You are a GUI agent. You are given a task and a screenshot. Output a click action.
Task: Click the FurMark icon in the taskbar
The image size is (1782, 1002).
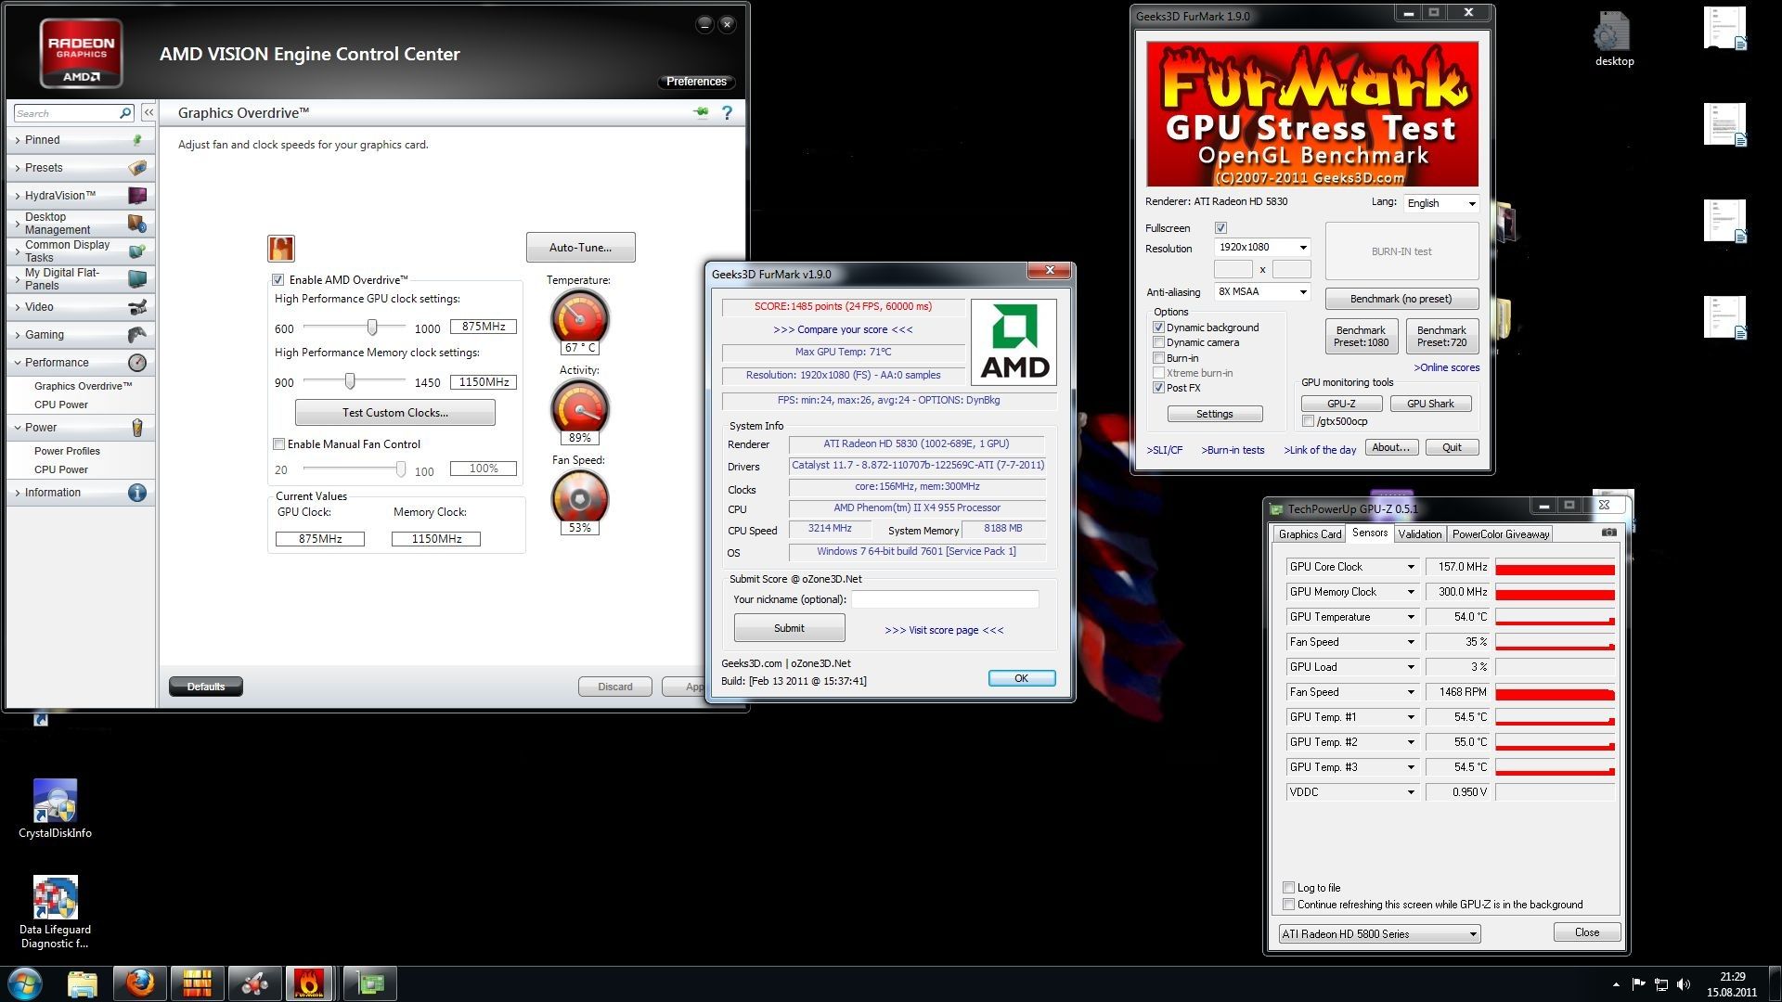(x=309, y=983)
